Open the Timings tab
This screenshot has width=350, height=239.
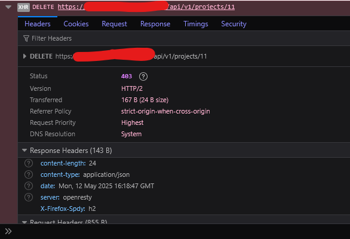point(196,24)
